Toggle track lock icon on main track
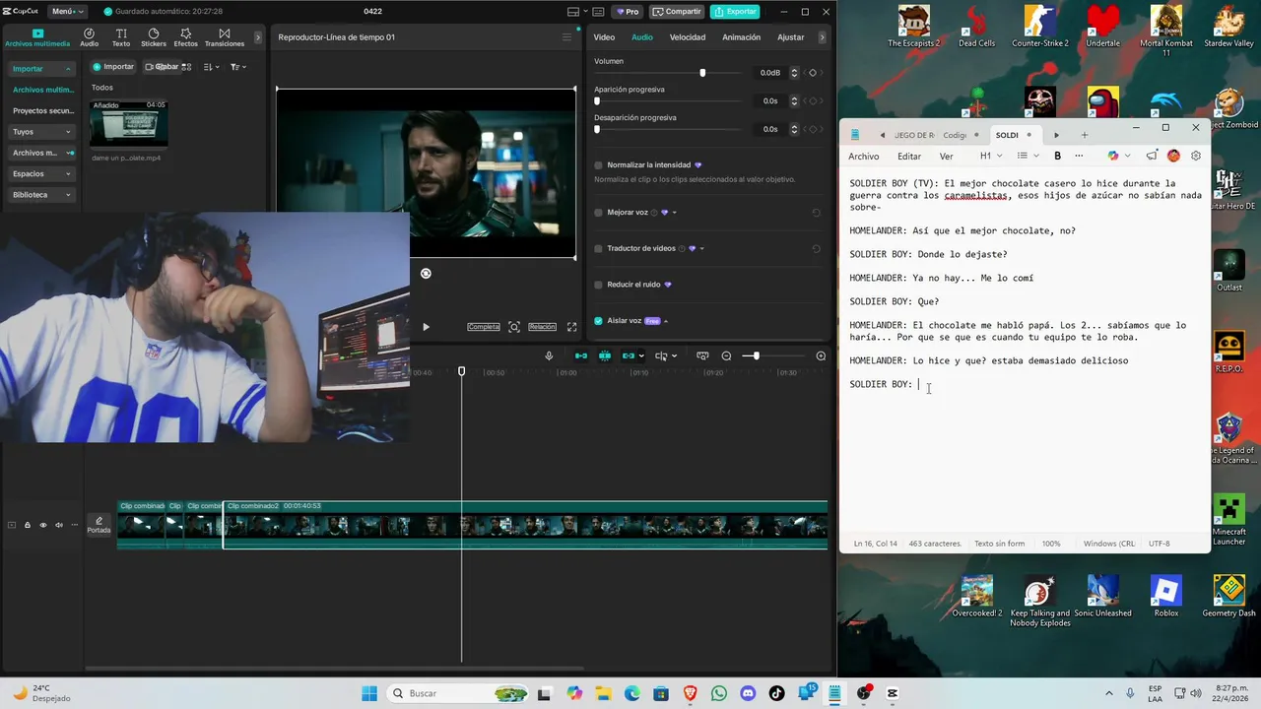This screenshot has width=1261, height=709. click(28, 525)
